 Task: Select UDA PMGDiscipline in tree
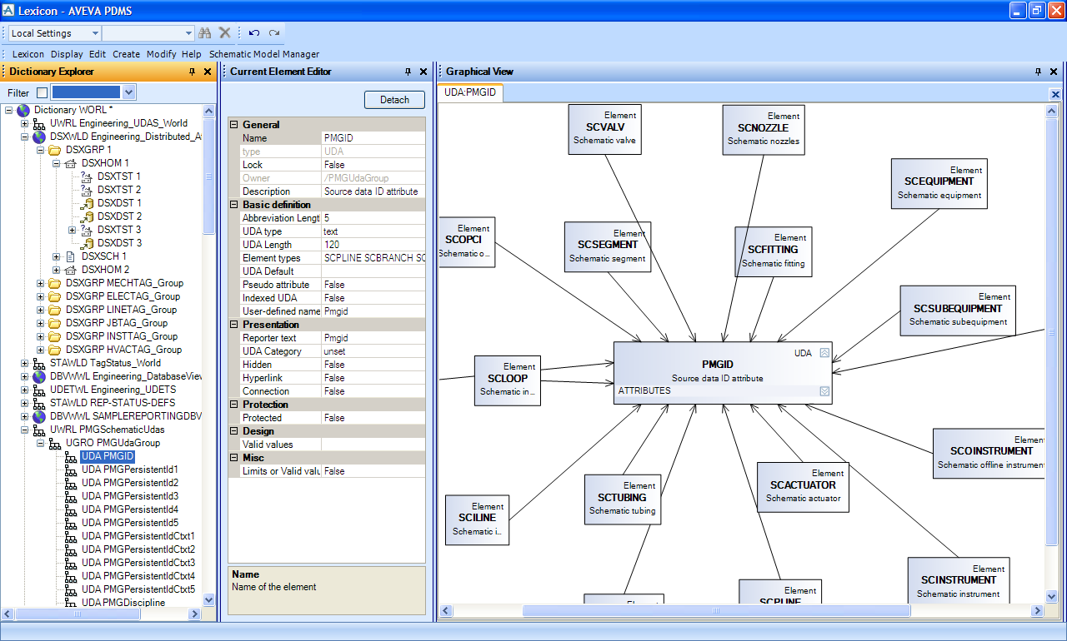(x=123, y=603)
